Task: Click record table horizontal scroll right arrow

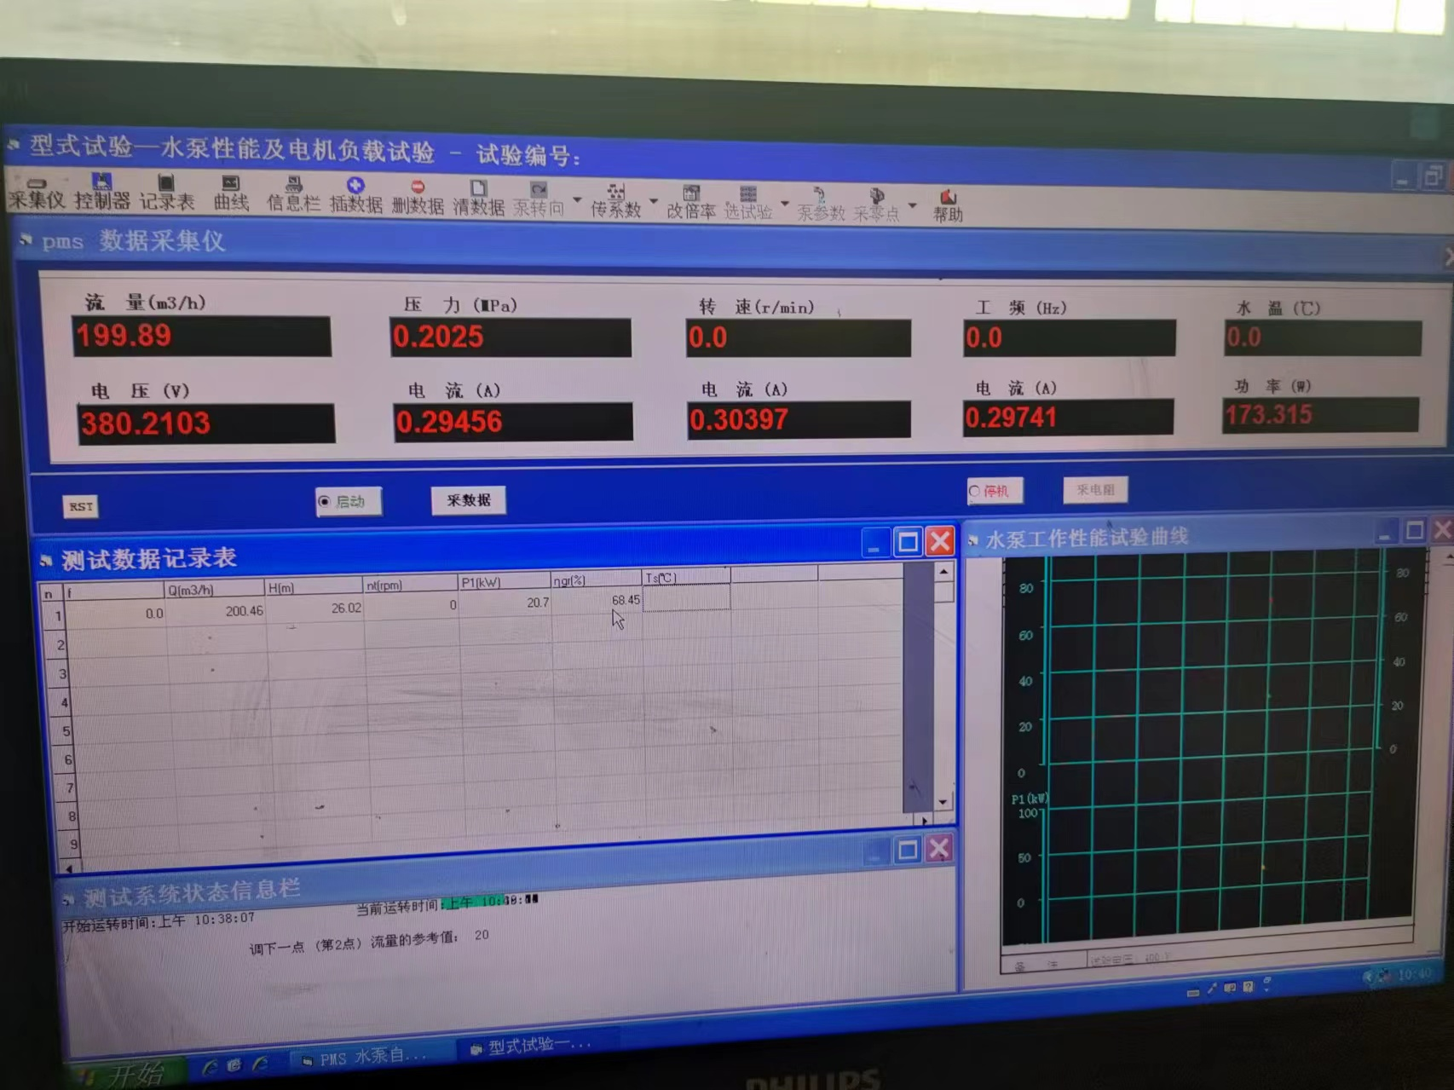Action: point(925,821)
